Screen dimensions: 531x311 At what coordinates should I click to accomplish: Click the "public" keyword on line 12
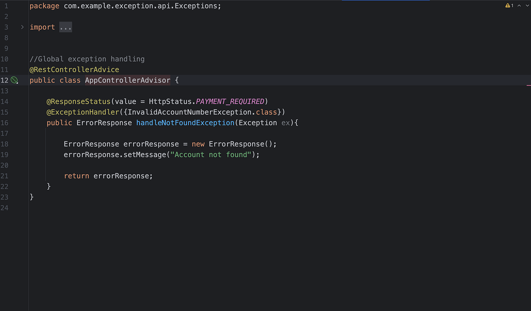42,80
